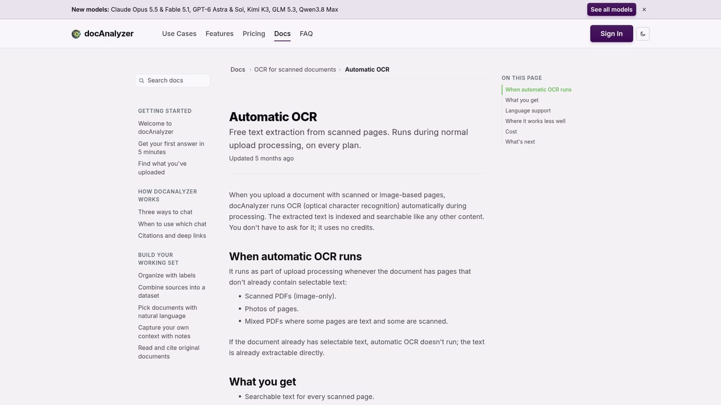
Task: Open Three ways to chat doc
Action: [x=165, y=212]
